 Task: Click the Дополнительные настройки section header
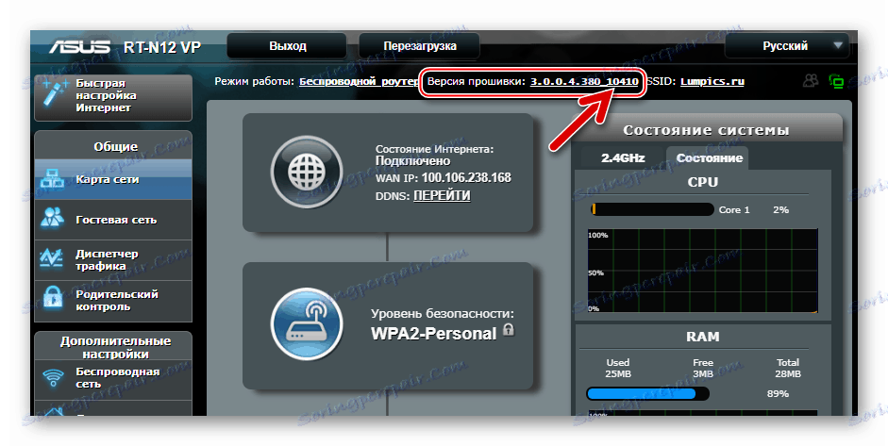pos(115,348)
